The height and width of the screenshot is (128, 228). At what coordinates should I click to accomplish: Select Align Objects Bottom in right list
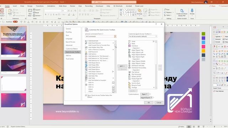139,54
